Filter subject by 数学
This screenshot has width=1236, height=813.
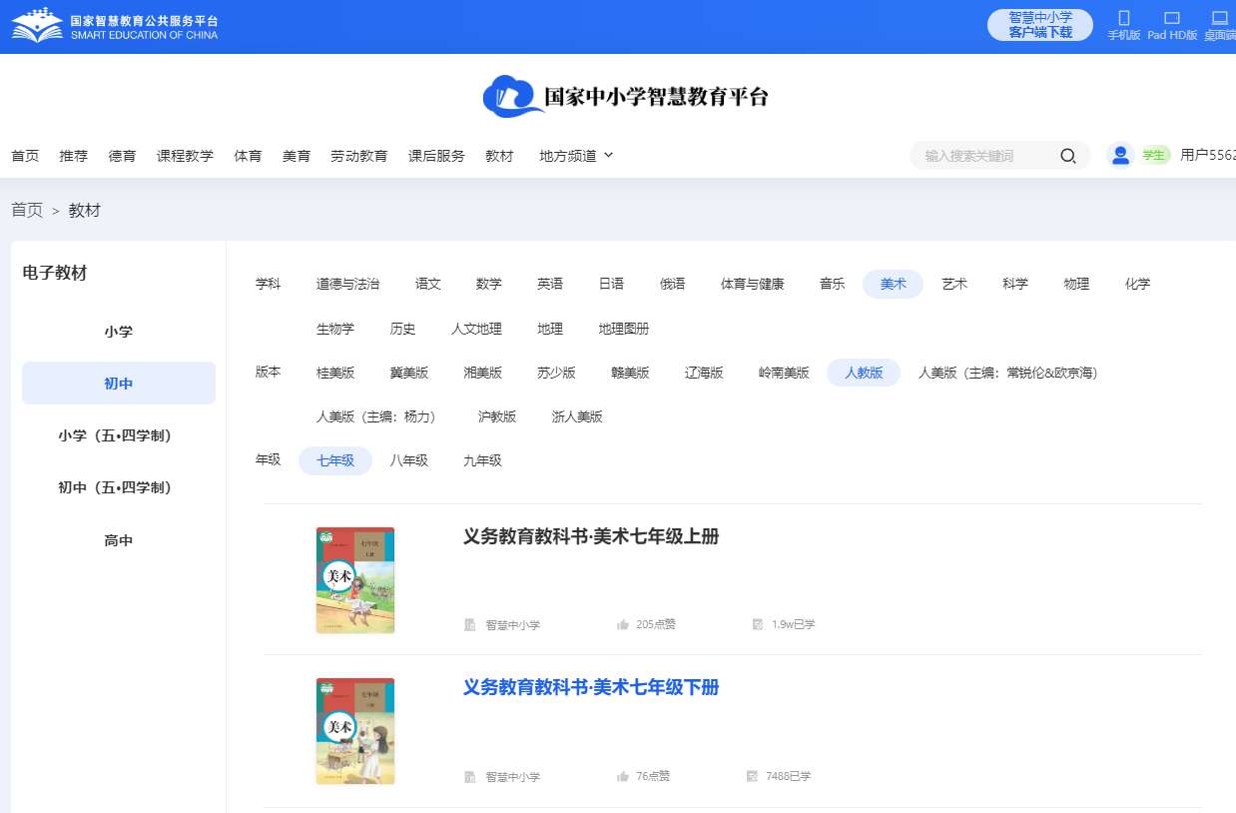coord(489,284)
